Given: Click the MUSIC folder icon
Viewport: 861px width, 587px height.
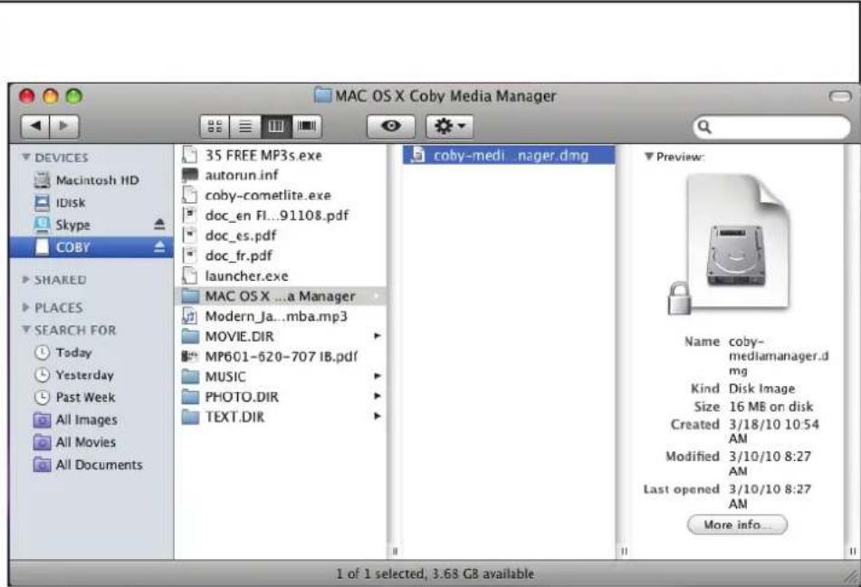Looking at the screenshot, I should pyautogui.click(x=190, y=377).
